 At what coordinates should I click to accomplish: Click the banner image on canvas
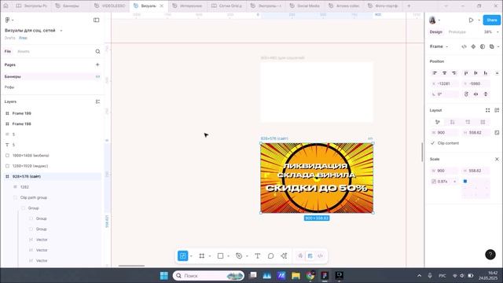point(317,178)
